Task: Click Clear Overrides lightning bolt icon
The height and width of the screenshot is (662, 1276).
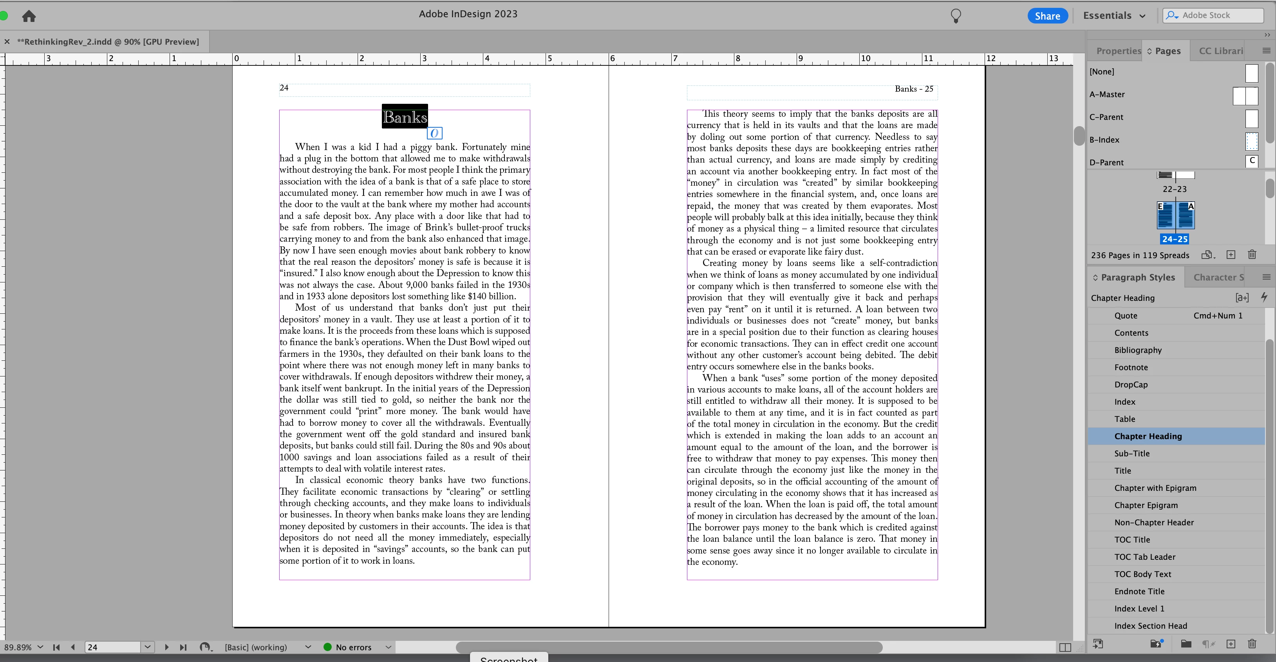Action: (x=1264, y=297)
